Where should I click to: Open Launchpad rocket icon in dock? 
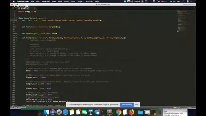point(59,112)
